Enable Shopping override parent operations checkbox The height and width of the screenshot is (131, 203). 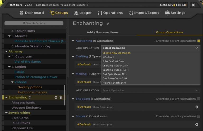click(x=199, y=99)
